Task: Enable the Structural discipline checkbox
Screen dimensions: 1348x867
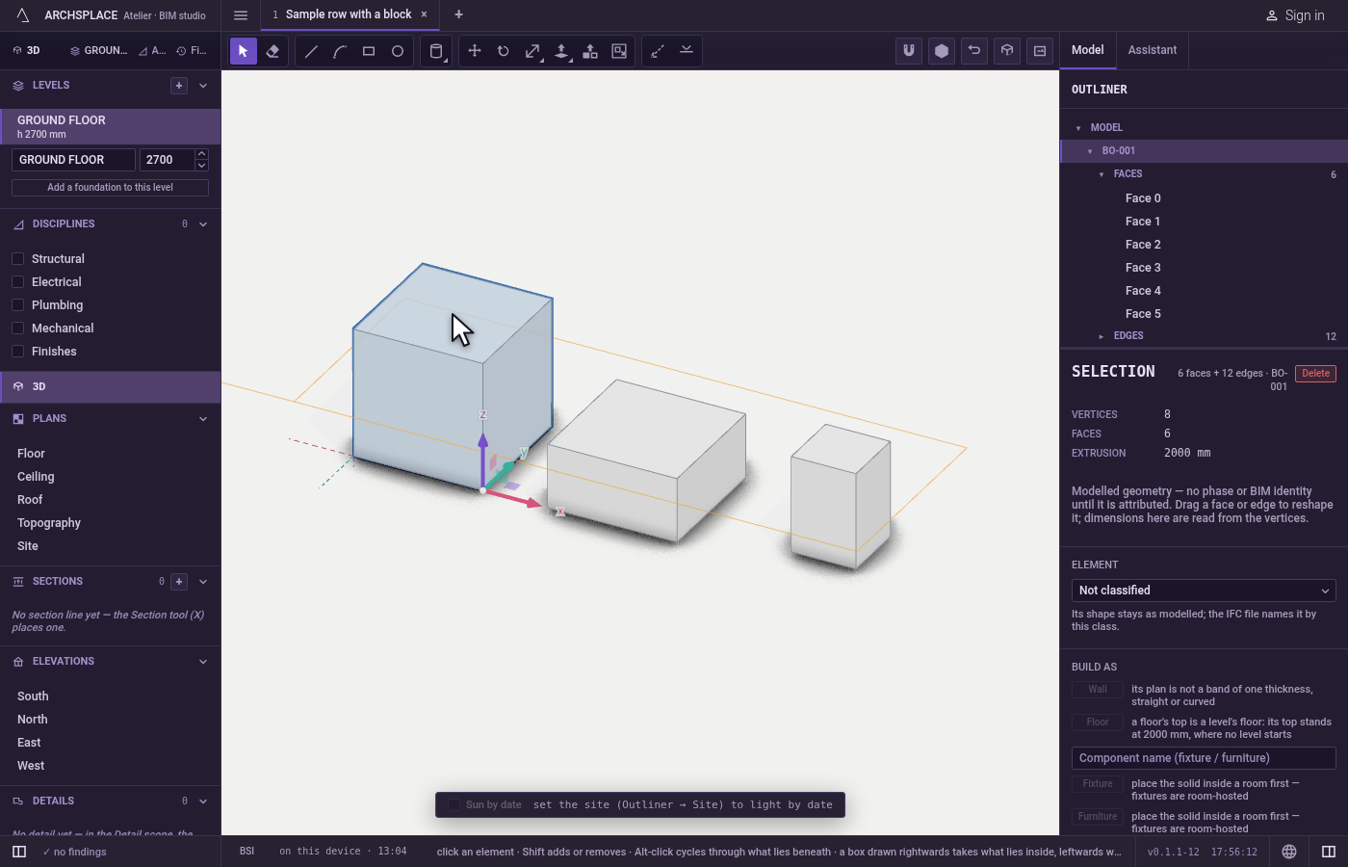Action: (18, 259)
